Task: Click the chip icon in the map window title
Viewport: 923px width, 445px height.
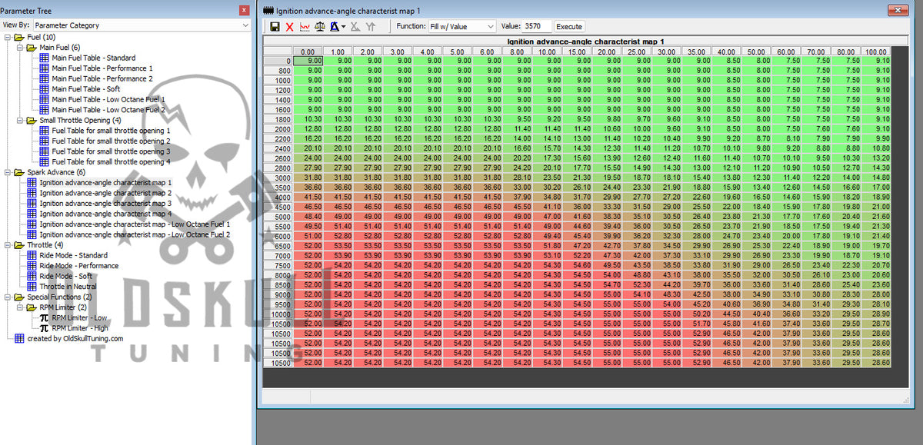Action: coord(268,11)
